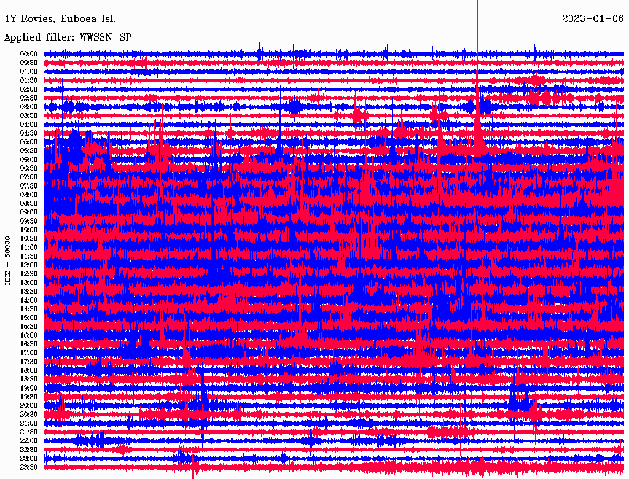This screenshot has height=479, width=629.
Task: Select the 17:00 time label
Action: (x=29, y=353)
